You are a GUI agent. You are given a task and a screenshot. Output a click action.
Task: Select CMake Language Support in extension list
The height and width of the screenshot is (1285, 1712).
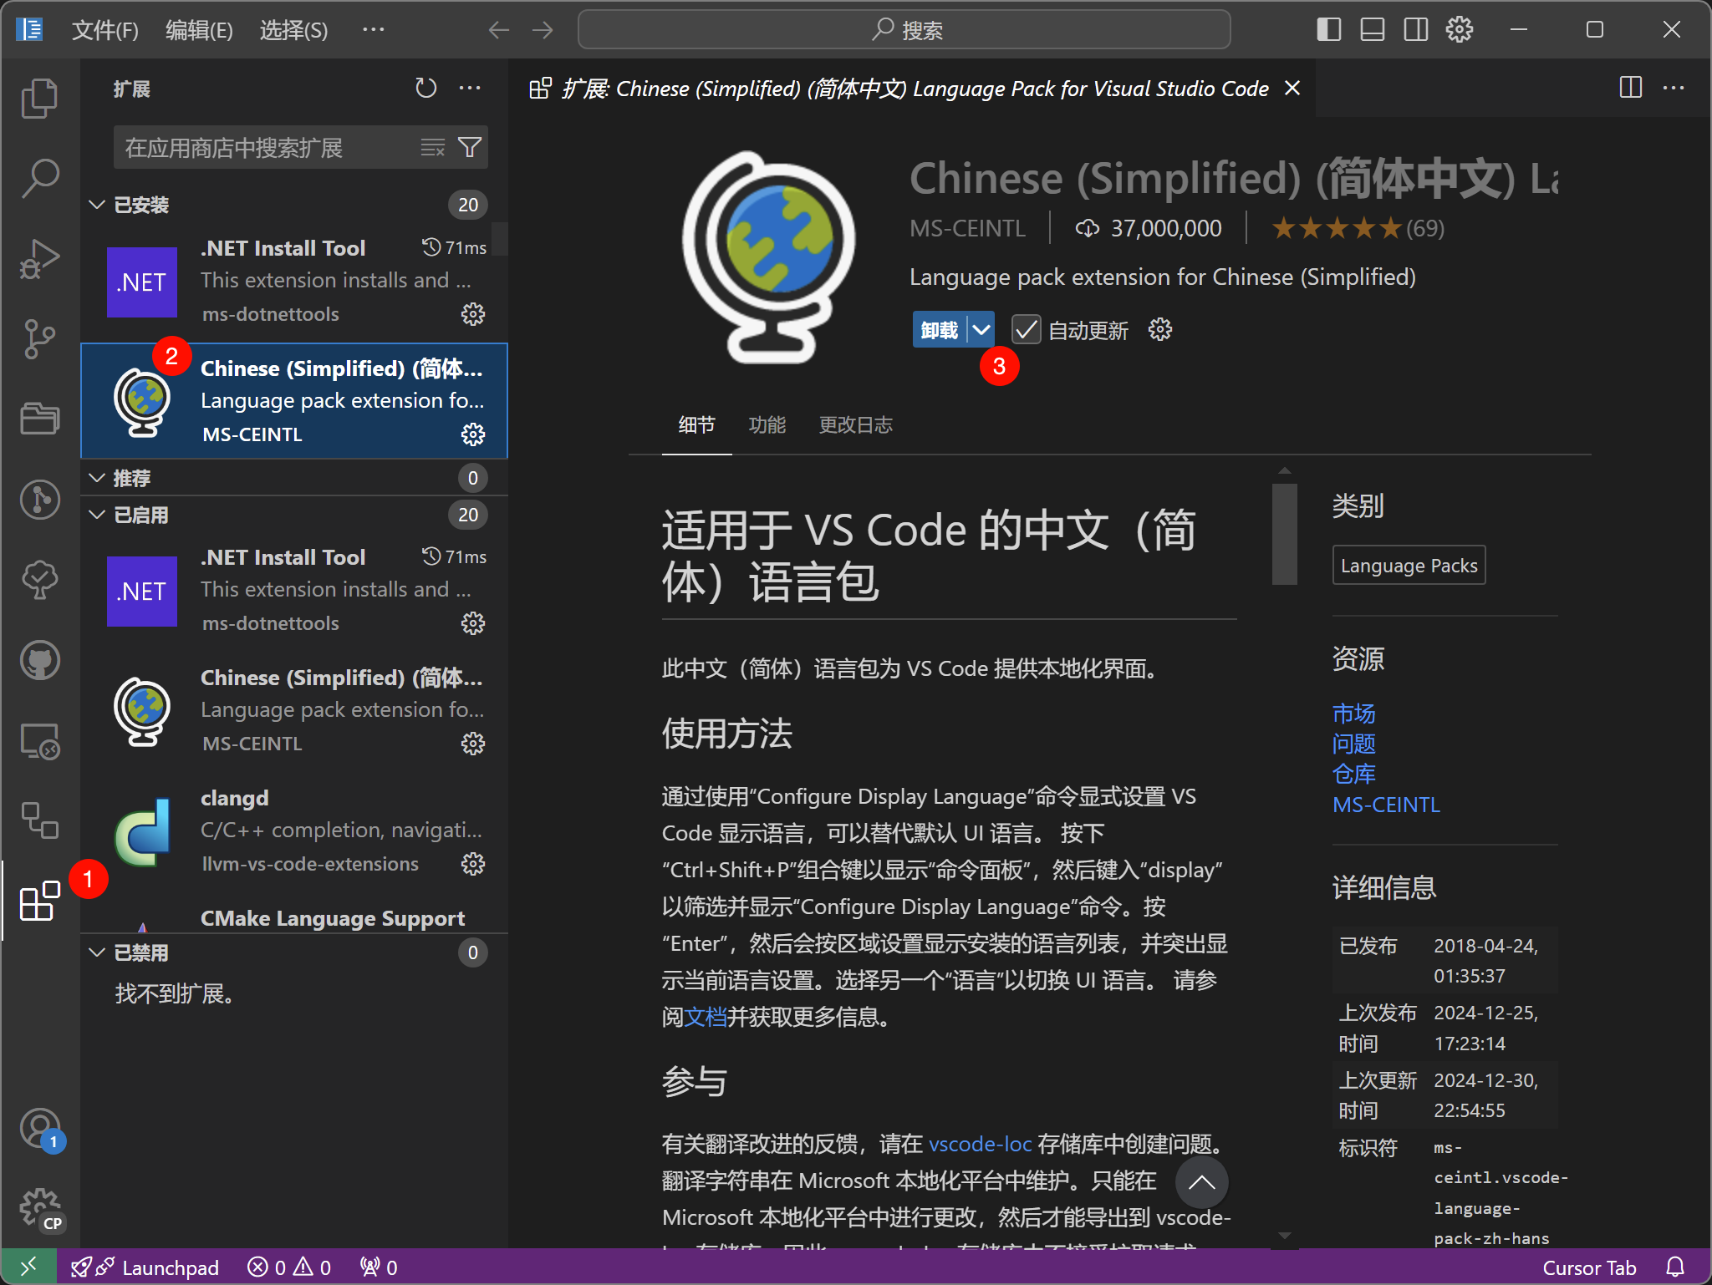[294, 918]
